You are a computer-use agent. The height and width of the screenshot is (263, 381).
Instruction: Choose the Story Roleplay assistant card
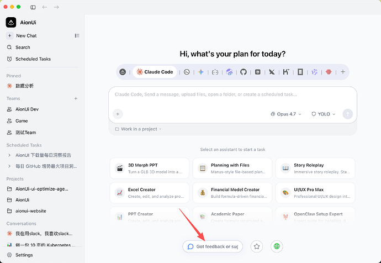coord(315,168)
